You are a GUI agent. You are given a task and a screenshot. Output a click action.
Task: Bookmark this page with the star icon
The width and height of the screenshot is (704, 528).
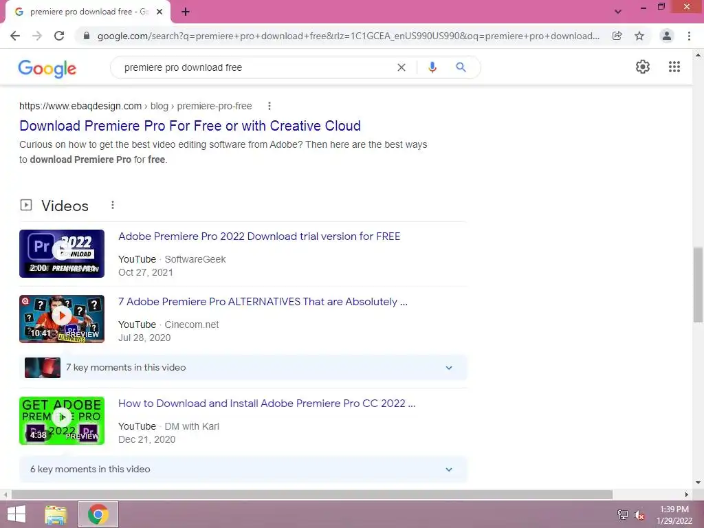(639, 36)
